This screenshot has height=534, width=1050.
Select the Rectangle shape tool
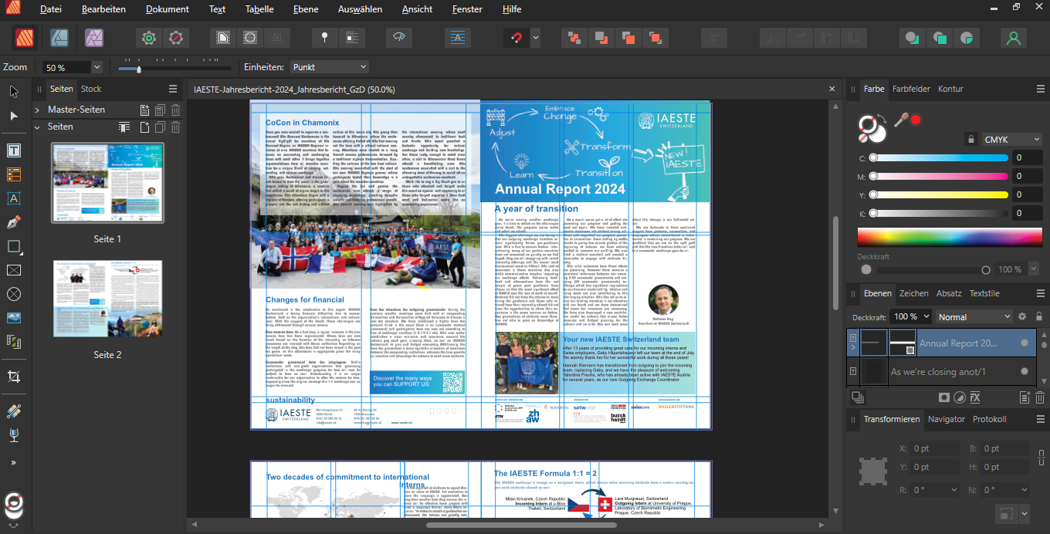click(x=14, y=247)
